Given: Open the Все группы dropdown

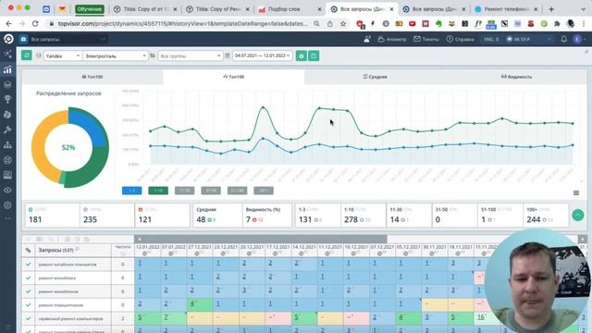Looking at the screenshot, I should [190, 55].
